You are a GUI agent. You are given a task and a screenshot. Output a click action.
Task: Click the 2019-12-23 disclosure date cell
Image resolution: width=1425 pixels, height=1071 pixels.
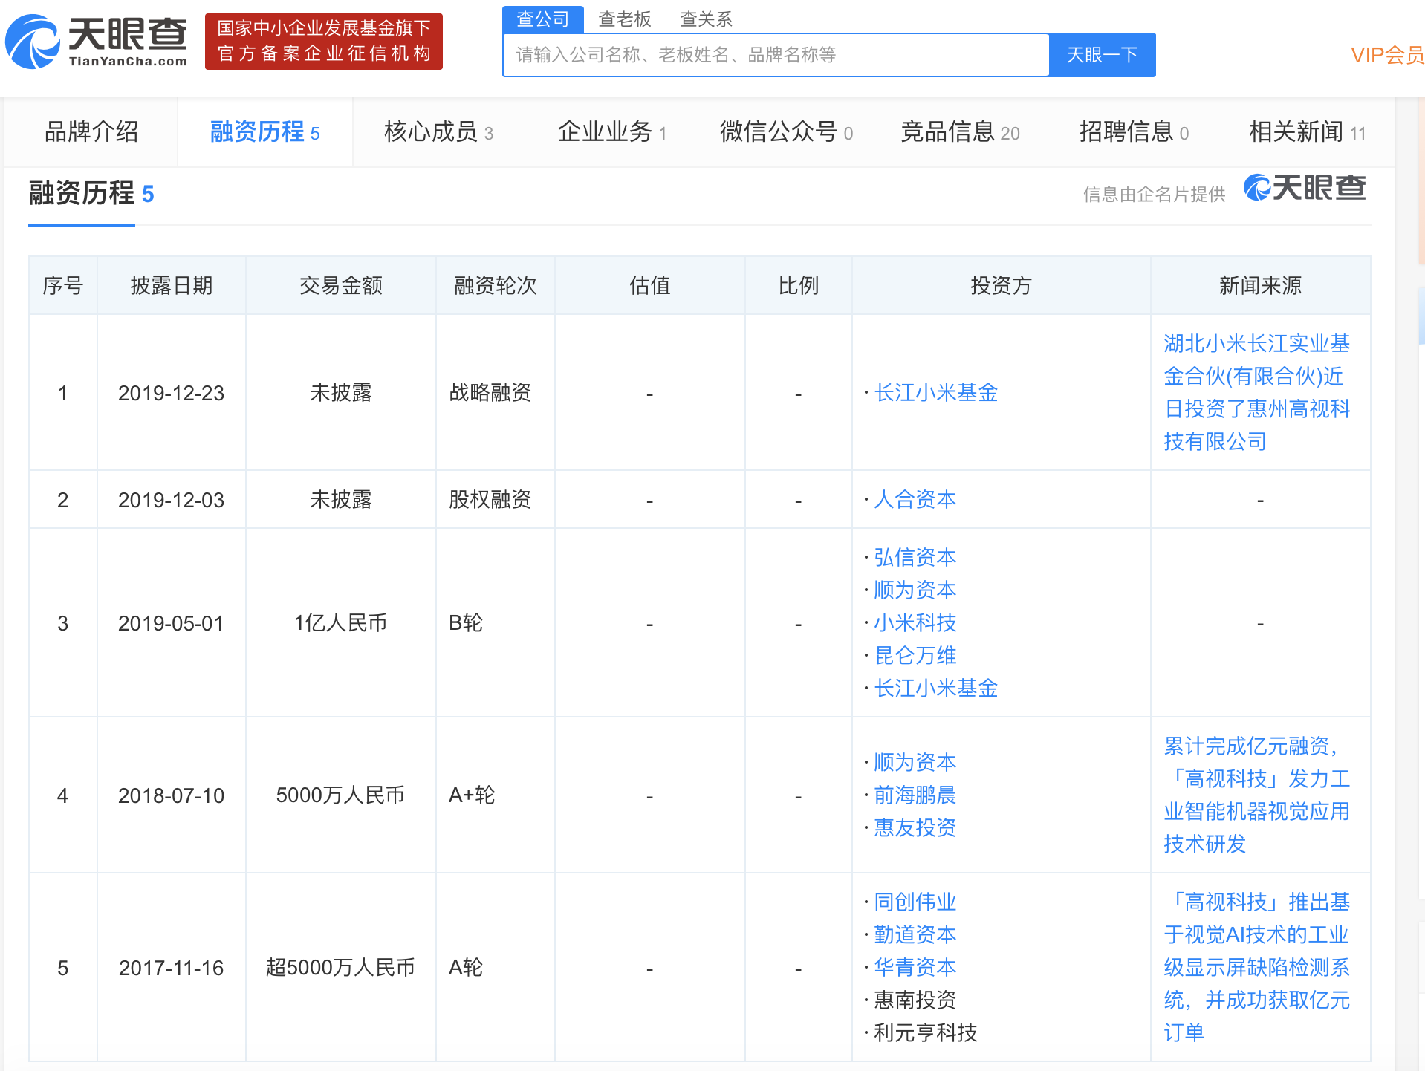click(171, 393)
